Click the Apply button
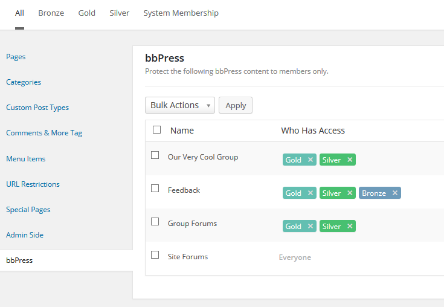Image resolution: width=444 pixels, height=307 pixels. pyautogui.click(x=236, y=105)
